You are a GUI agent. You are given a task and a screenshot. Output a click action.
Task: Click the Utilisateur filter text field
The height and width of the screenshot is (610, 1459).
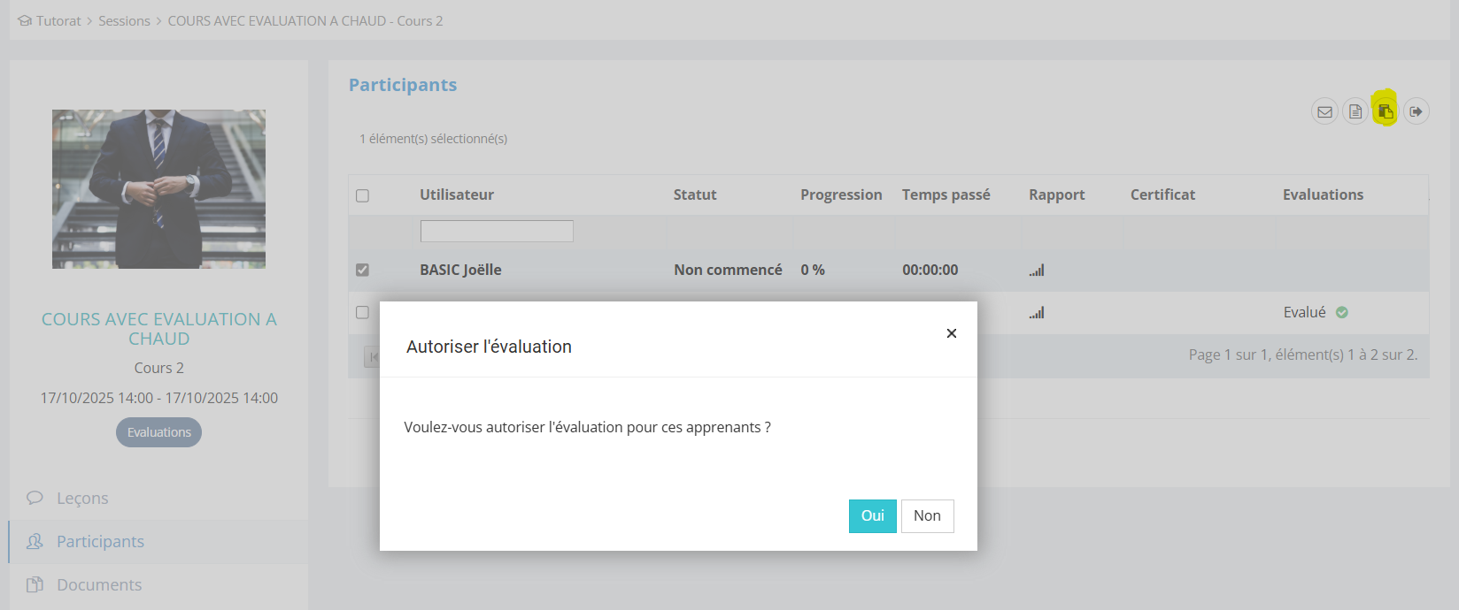[x=497, y=232]
